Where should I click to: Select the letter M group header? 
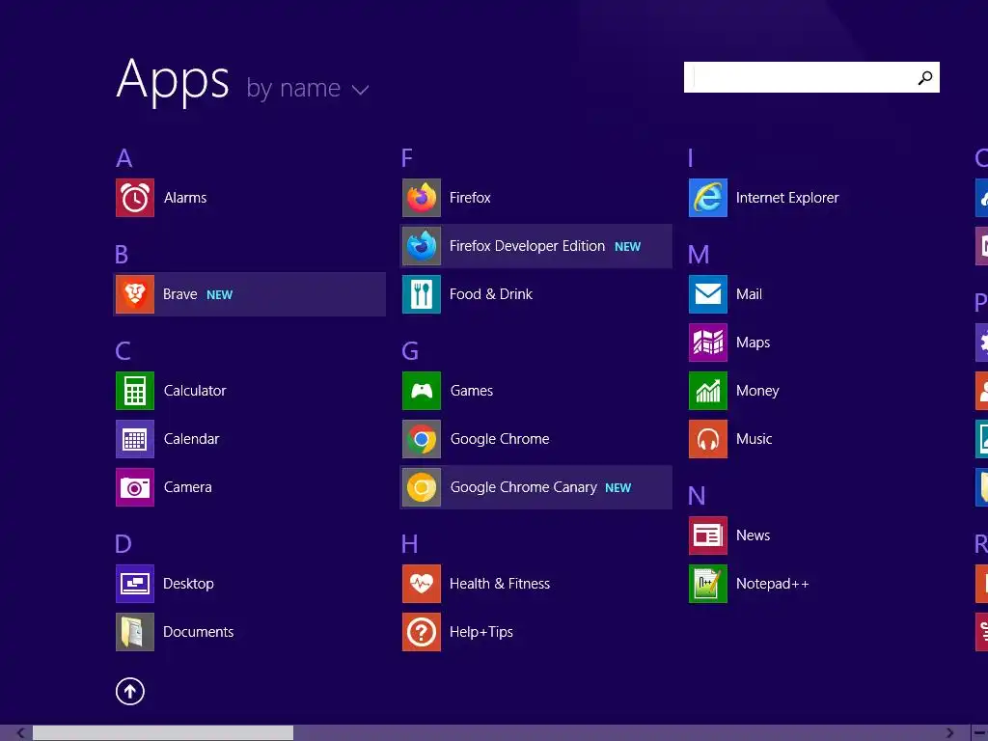pyautogui.click(x=699, y=255)
